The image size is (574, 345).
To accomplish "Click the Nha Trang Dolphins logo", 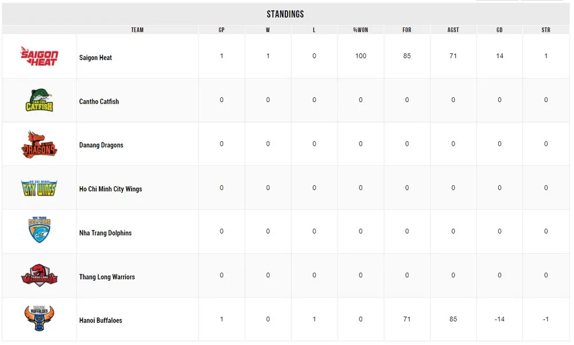I will click(39, 231).
